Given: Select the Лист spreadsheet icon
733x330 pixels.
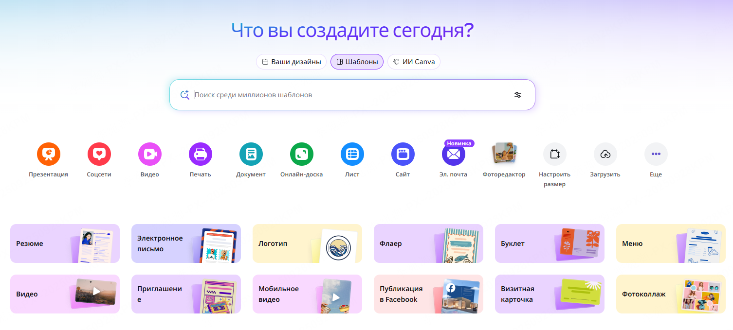Looking at the screenshot, I should click(x=352, y=154).
